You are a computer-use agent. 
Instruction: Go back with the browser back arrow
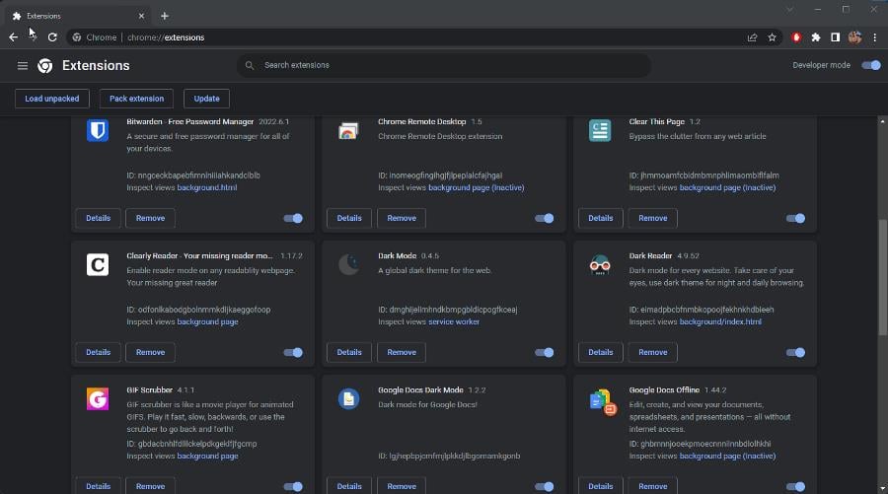(x=13, y=37)
